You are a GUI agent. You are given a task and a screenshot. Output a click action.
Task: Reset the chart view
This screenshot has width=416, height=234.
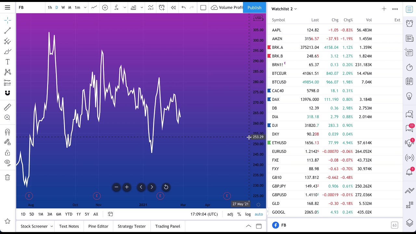(166, 187)
